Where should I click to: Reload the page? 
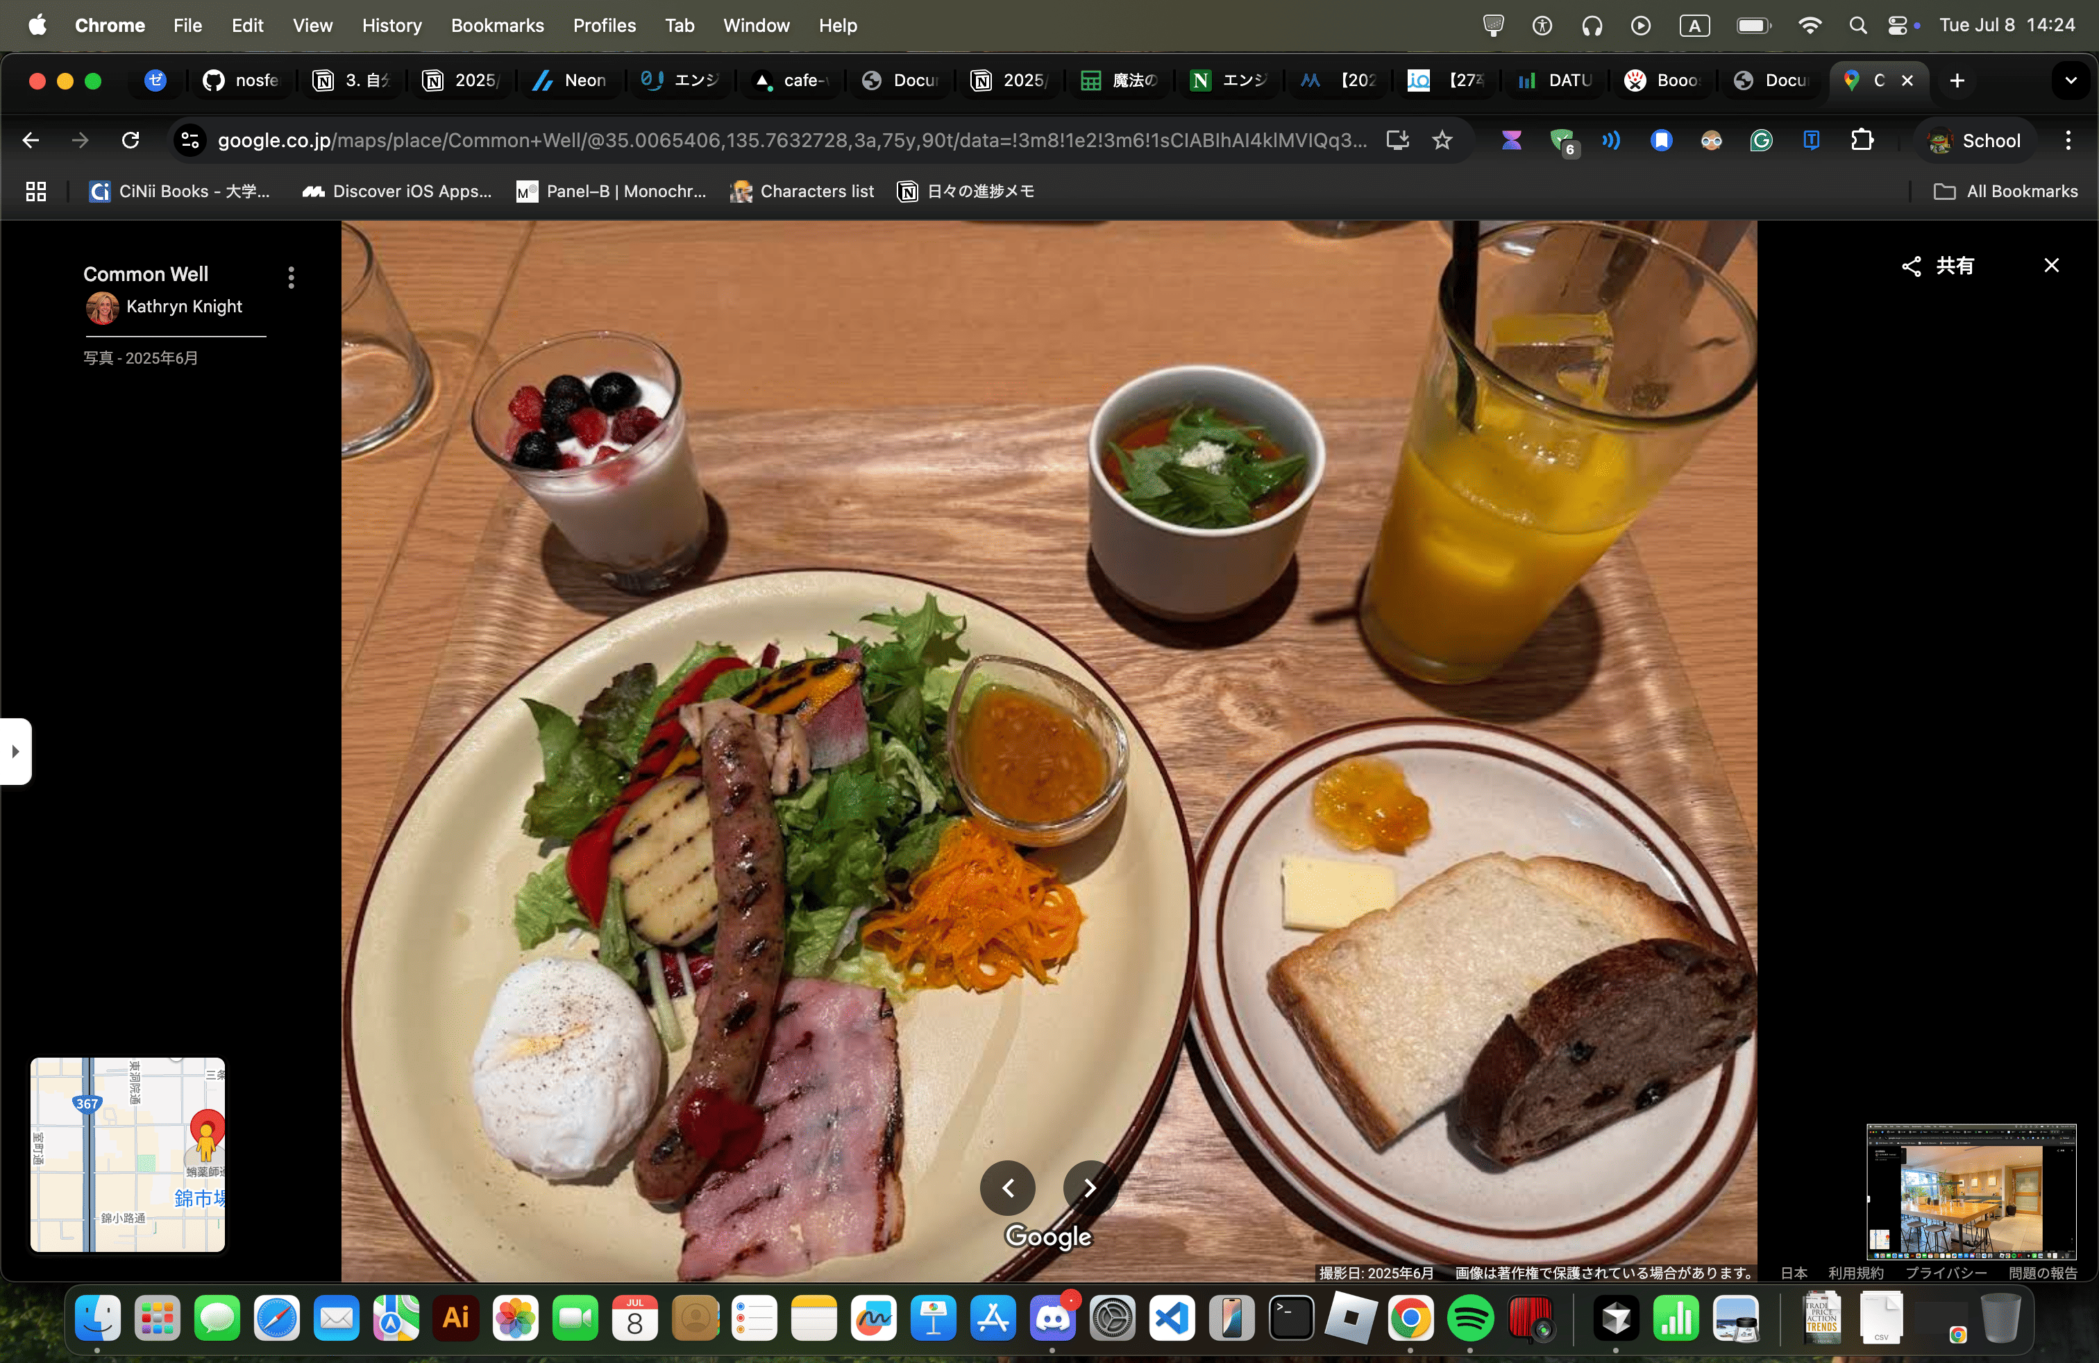130,140
